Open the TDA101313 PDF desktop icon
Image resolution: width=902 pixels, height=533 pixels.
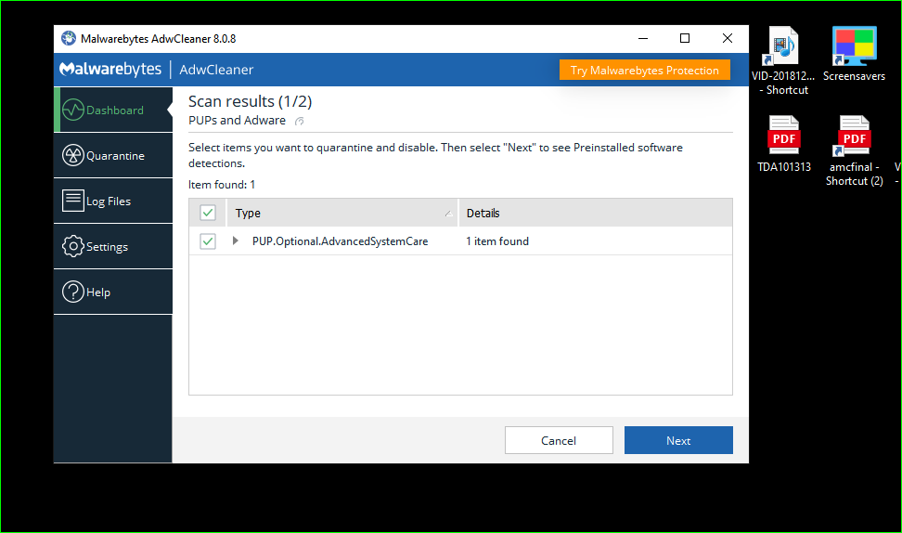[x=784, y=144]
